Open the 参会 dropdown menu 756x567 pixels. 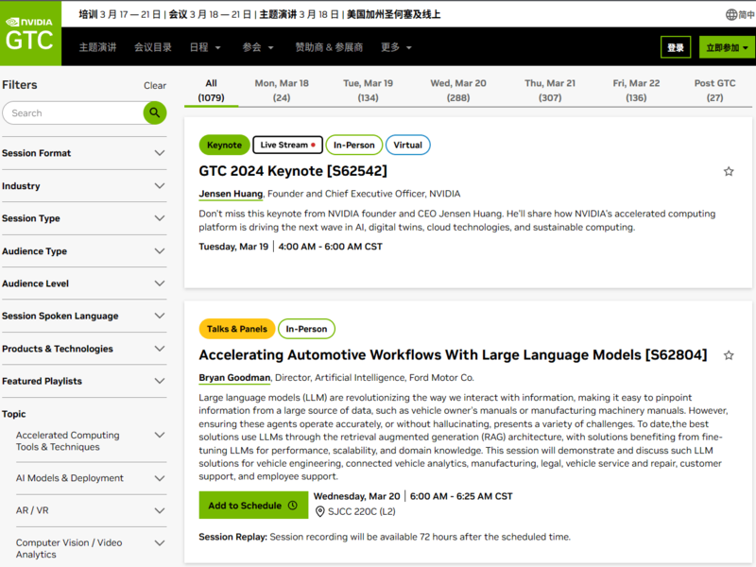pyautogui.click(x=257, y=47)
